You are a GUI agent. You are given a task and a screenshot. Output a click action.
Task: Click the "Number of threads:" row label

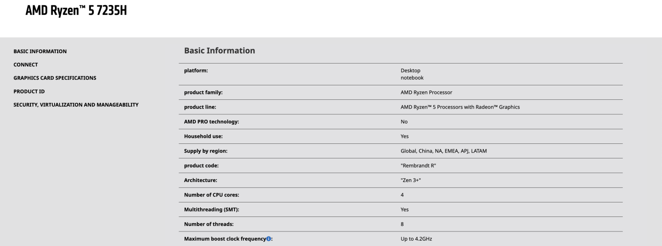[208, 224]
